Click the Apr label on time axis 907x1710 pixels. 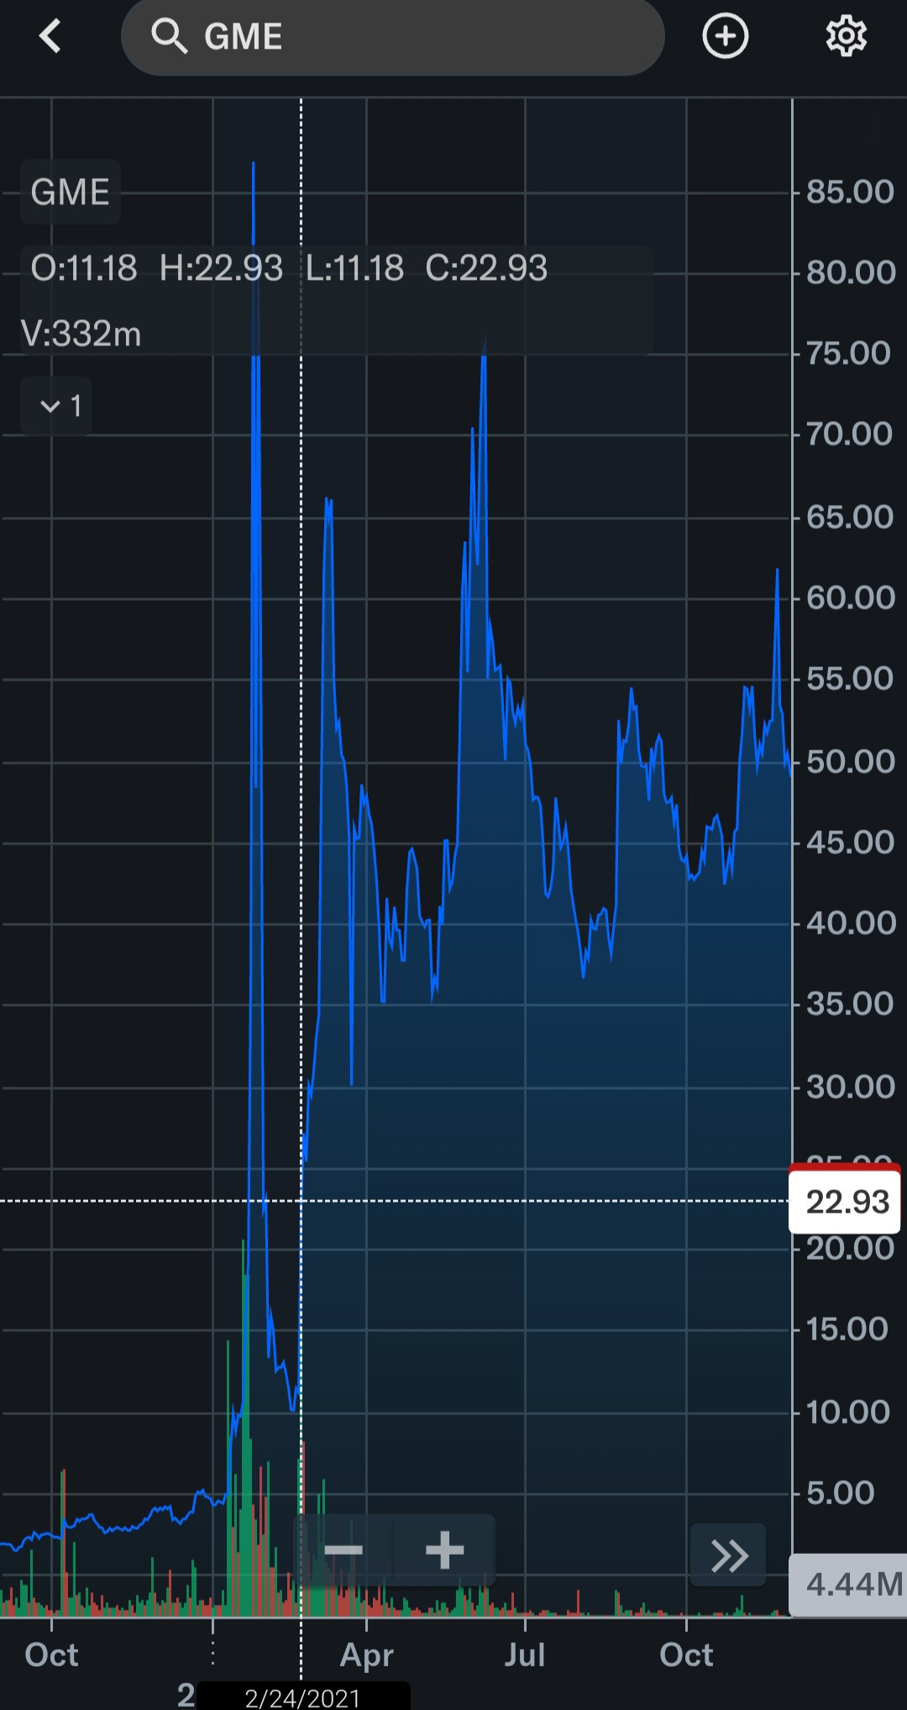tap(367, 1655)
